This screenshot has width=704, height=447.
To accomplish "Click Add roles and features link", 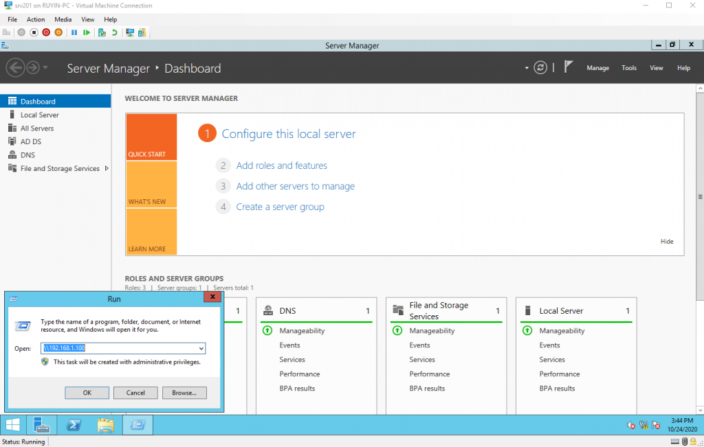I will 281,165.
